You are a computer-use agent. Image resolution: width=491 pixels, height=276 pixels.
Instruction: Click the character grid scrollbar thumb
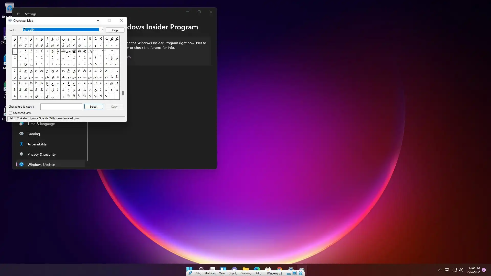[123, 93]
